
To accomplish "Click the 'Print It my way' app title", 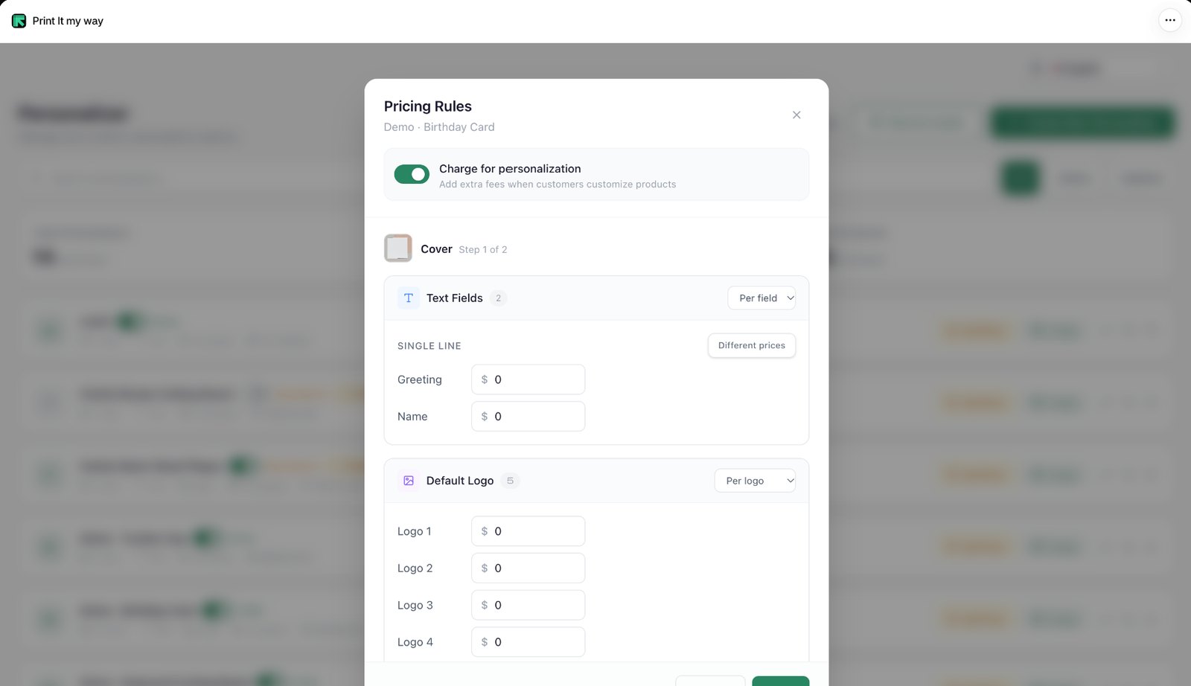I will pos(68,21).
